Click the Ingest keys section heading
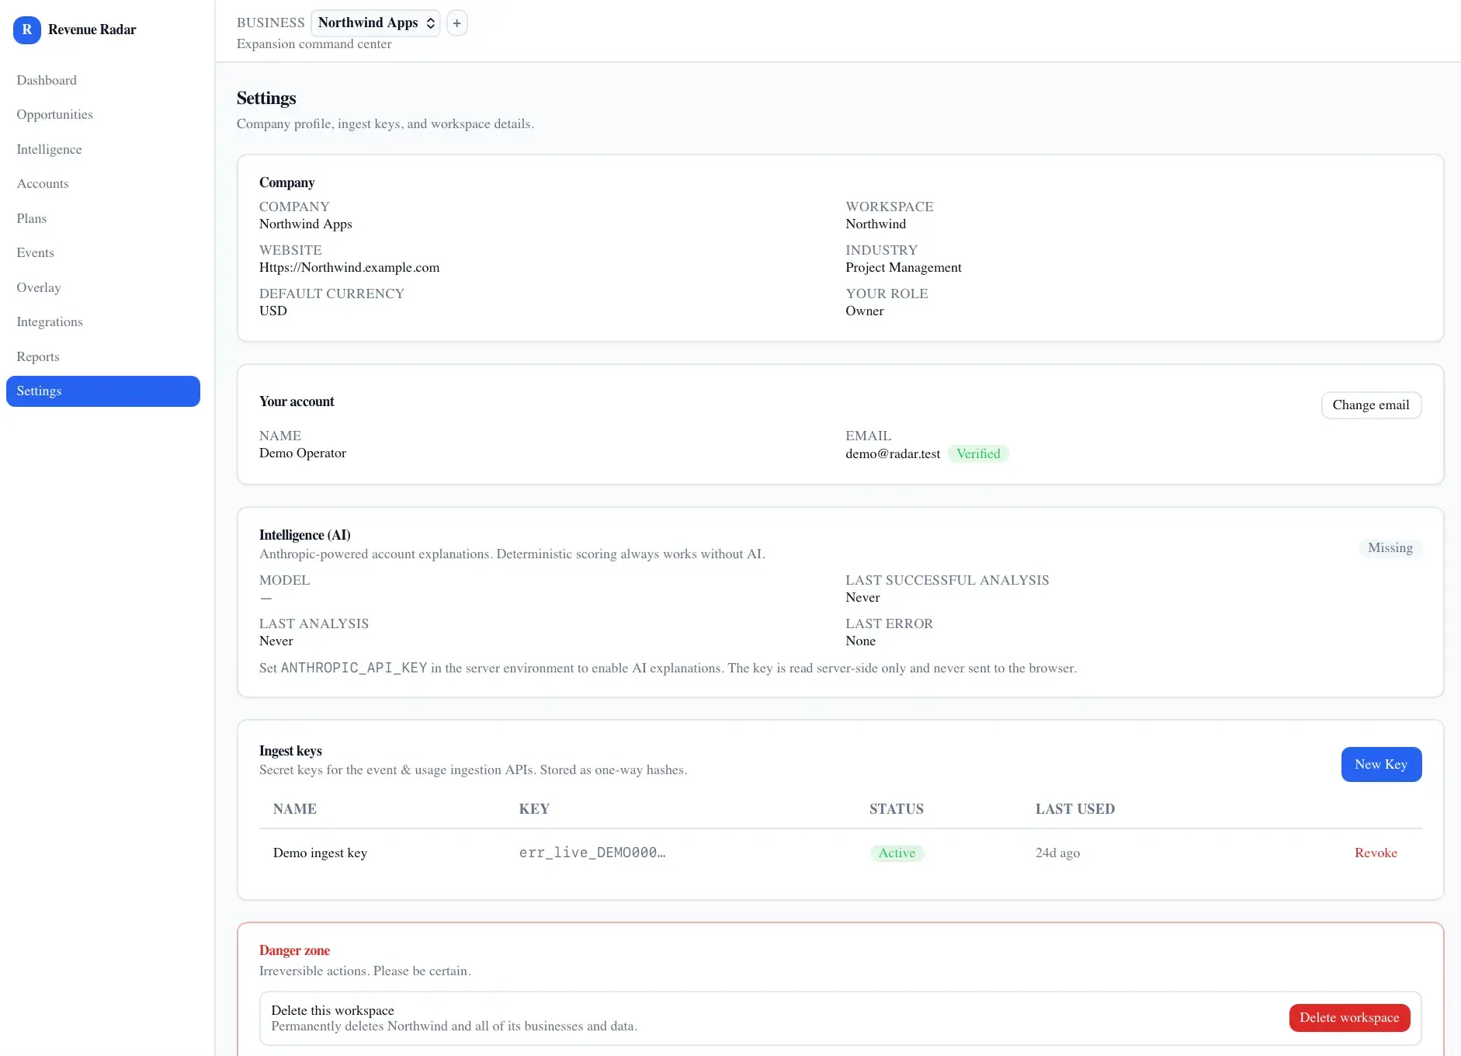This screenshot has height=1056, width=1461. (290, 751)
